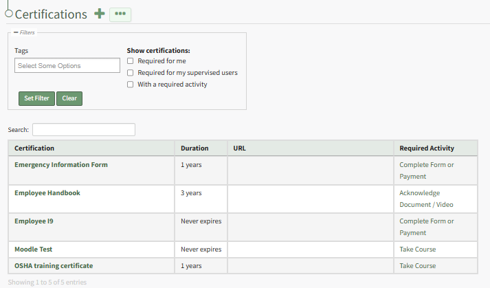Collapse the Filters panel with minus icon
Viewport: 490px width, 288px height.
(16, 32)
